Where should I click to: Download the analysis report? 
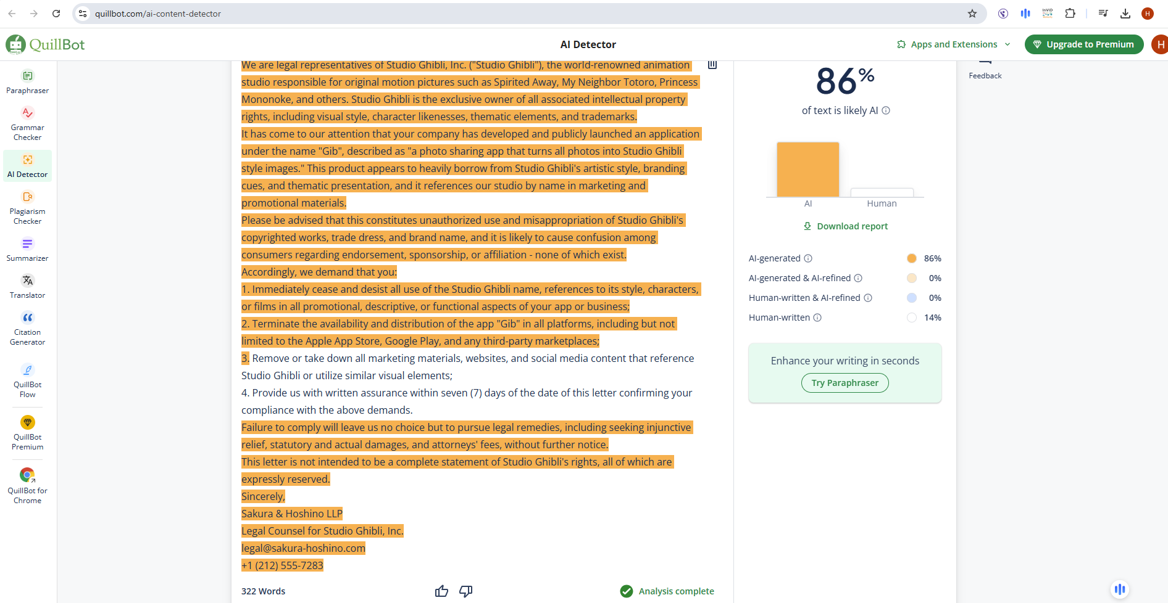tap(845, 226)
